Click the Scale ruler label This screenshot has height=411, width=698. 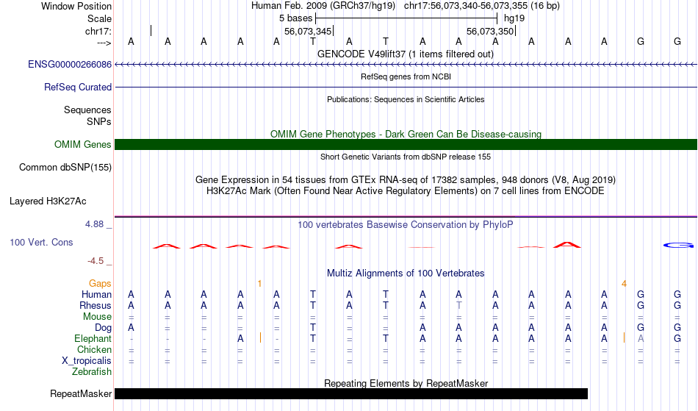(99, 18)
